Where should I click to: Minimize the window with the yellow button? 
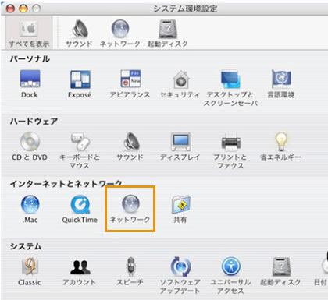pos(23,9)
